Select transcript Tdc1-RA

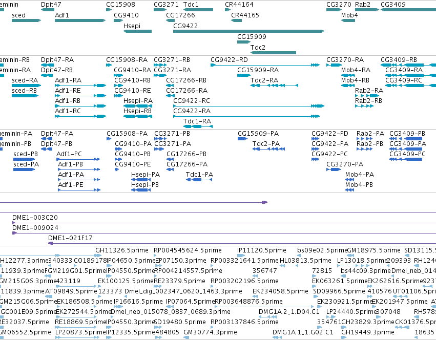click(x=198, y=126)
